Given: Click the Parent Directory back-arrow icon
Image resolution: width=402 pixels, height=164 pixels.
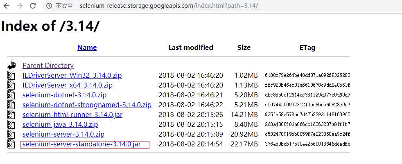Looking at the screenshot, I should (x=11, y=65).
